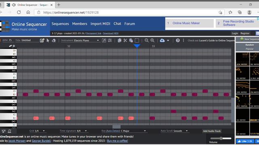Click the Download MIDI link
The width and height of the screenshot is (259, 145).
click(x=110, y=33)
